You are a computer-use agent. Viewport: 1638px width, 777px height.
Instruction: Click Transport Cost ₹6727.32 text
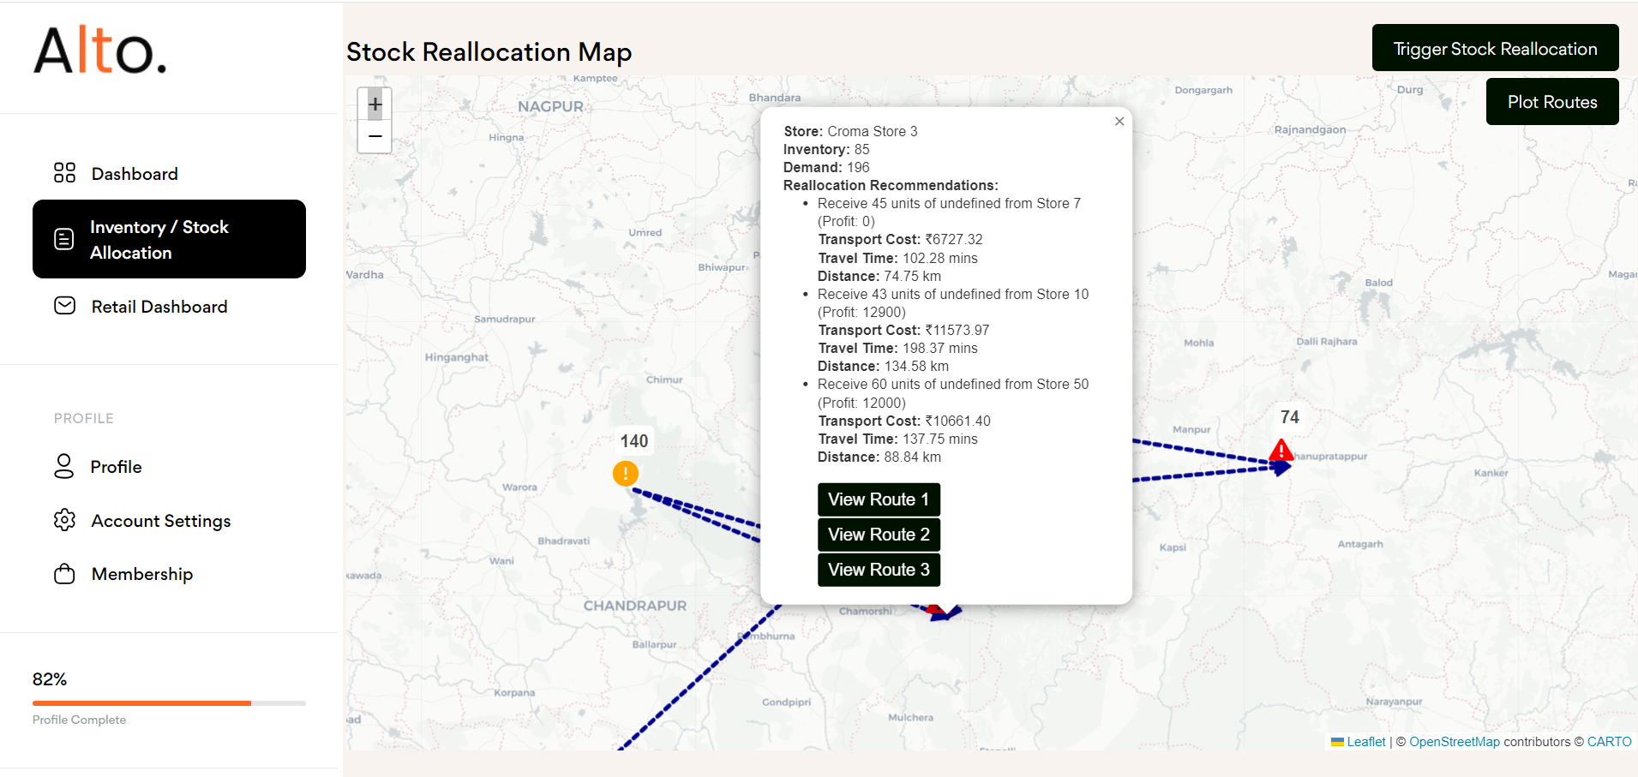click(x=900, y=240)
